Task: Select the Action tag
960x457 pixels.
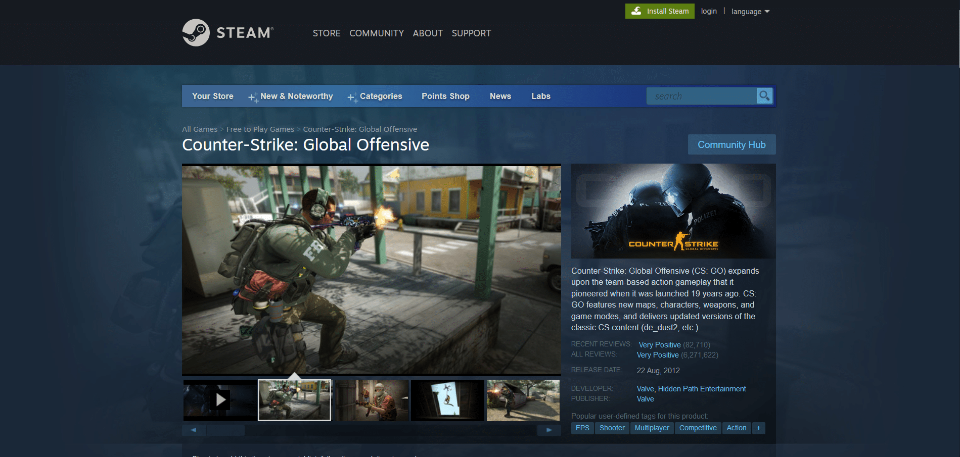Action: pos(736,428)
